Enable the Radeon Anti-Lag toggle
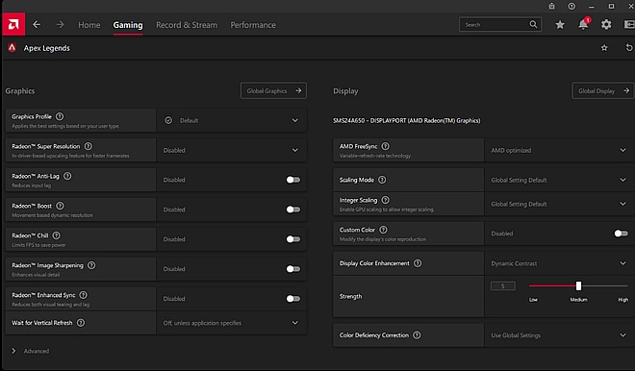635x371 pixels. (293, 180)
